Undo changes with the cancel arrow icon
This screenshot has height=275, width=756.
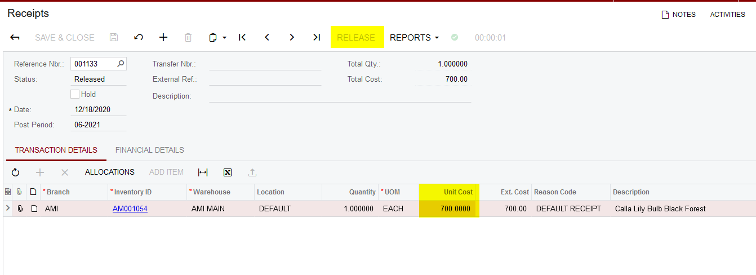[x=139, y=38]
